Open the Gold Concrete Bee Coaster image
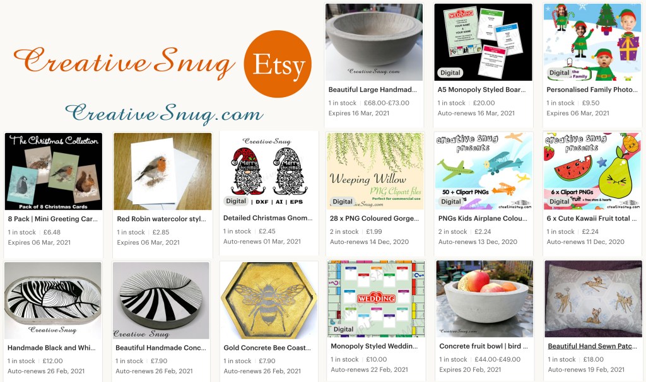Screen dimensions: 646x382 [x=269, y=300]
